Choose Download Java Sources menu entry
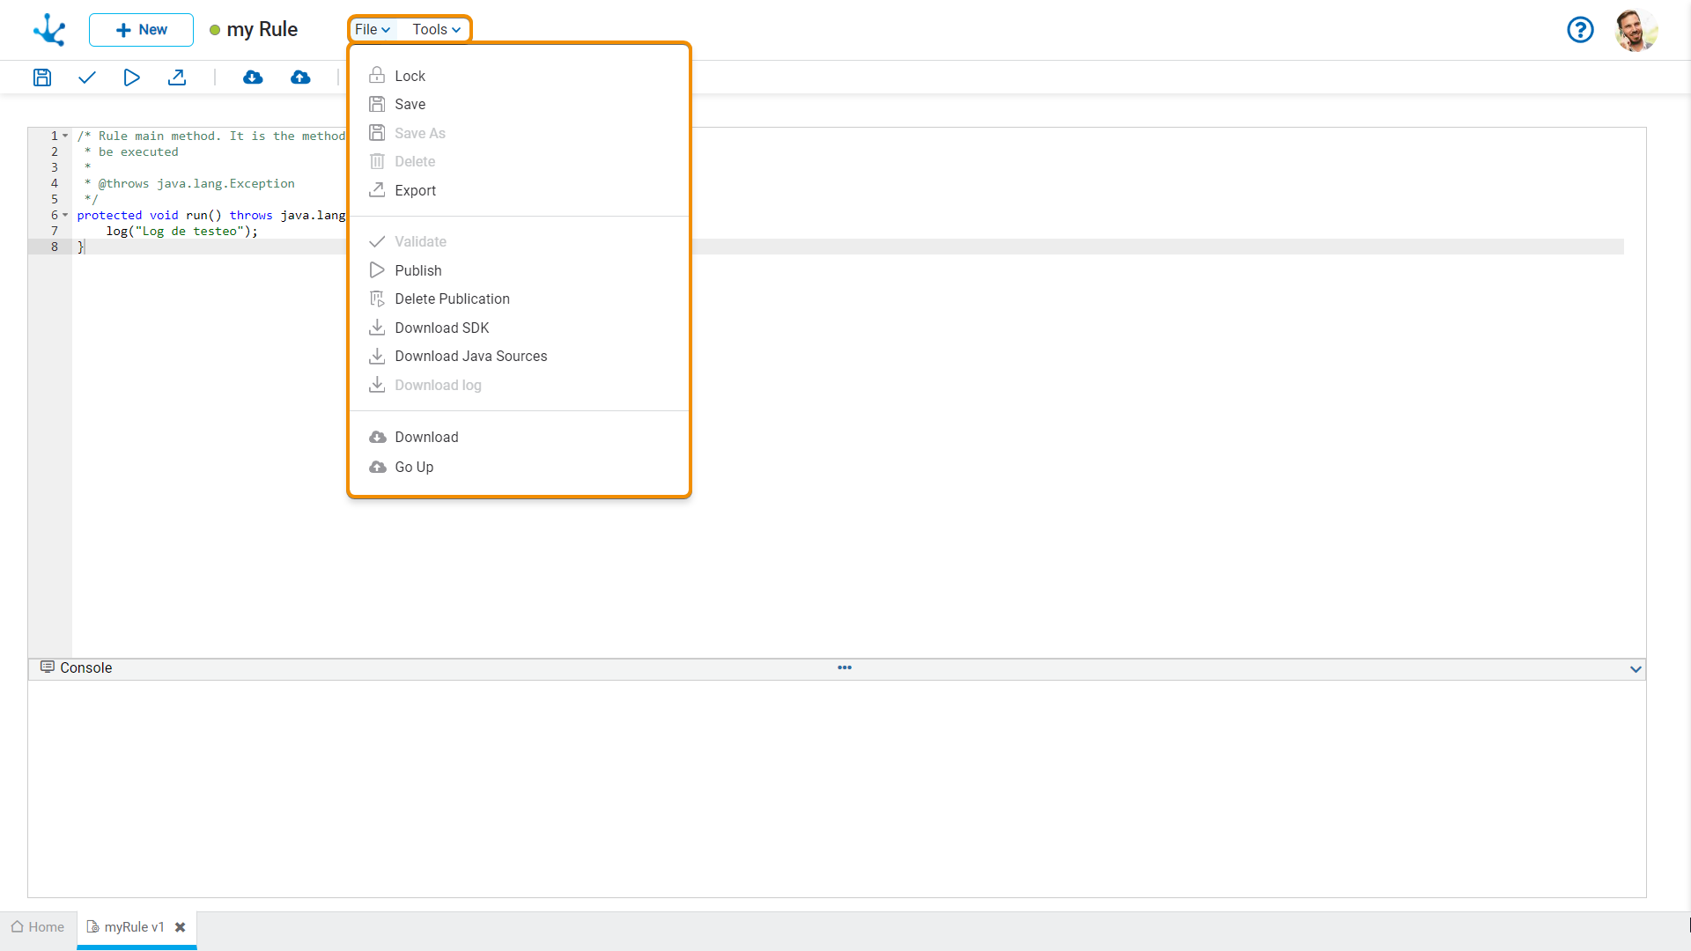This screenshot has height=951, width=1691. [x=470, y=356]
